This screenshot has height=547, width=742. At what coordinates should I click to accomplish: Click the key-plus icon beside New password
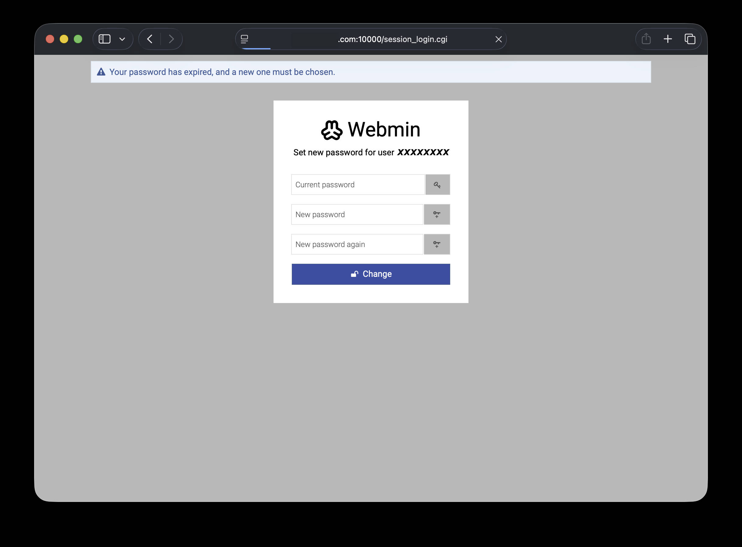click(x=437, y=214)
